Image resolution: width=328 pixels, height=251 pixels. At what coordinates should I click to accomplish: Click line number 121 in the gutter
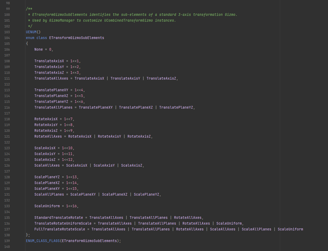7,137
